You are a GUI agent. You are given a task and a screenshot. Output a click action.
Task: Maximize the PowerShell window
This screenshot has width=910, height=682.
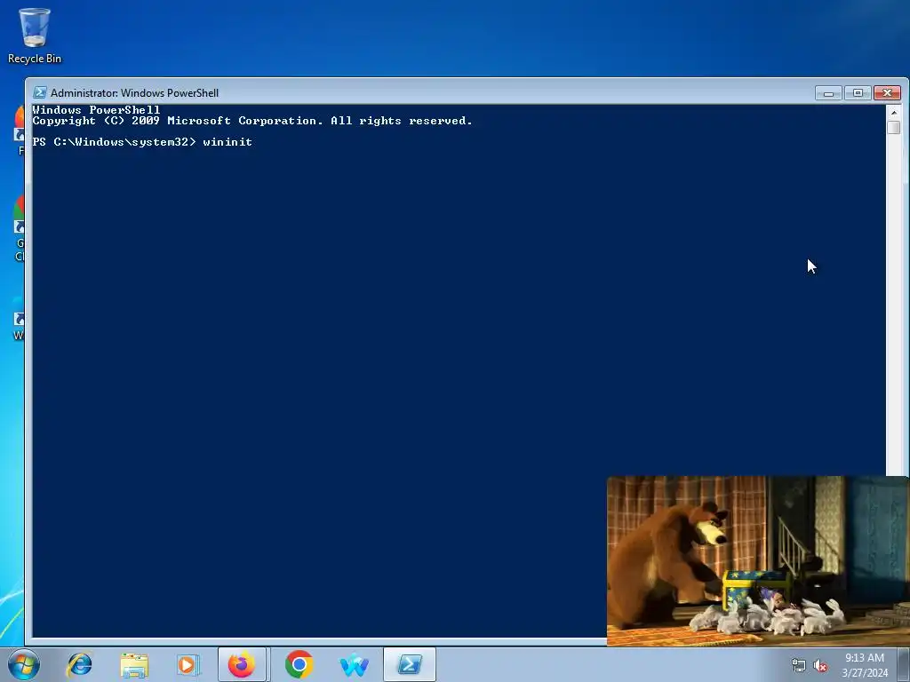pyautogui.click(x=858, y=92)
